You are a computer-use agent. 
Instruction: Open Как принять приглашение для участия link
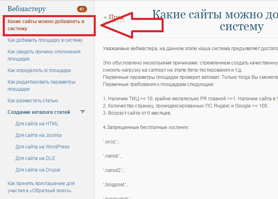pyautogui.click(x=41, y=187)
